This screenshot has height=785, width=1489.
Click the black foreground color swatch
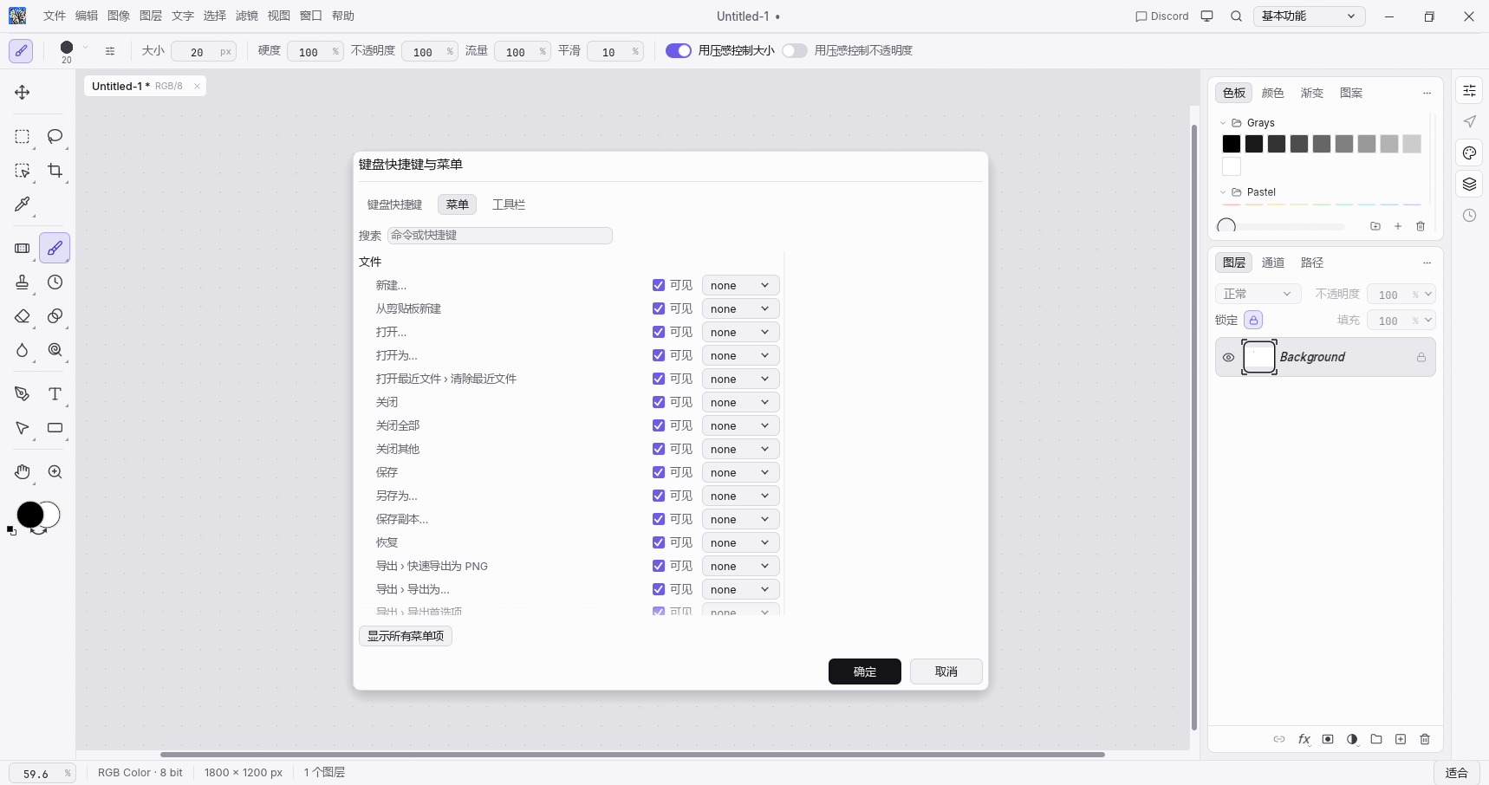(x=30, y=515)
